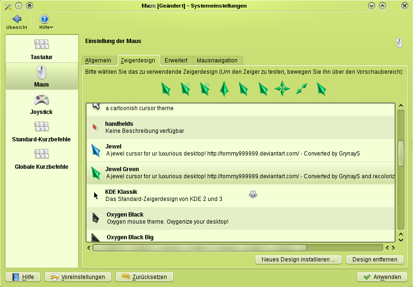Image resolution: width=413 pixels, height=287 pixels.
Task: Open Globale Kurzbefehle in the sidebar
Action: point(41,159)
